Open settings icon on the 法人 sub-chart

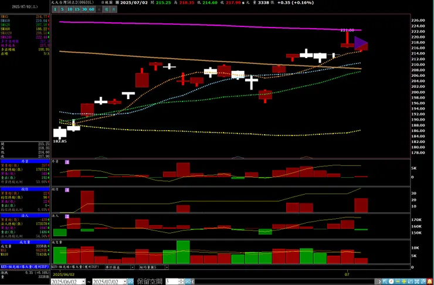pos(67,216)
